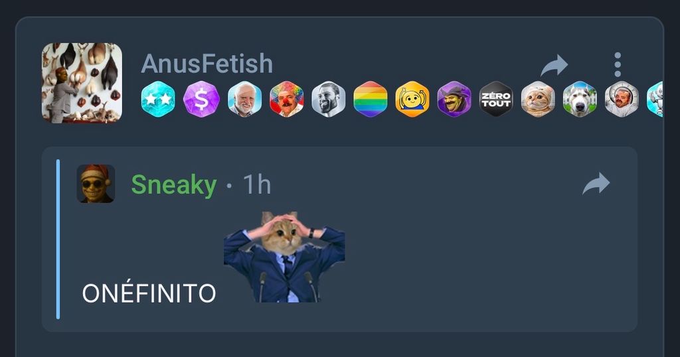
Task: Click the old man smiling badge
Action: coord(244,100)
